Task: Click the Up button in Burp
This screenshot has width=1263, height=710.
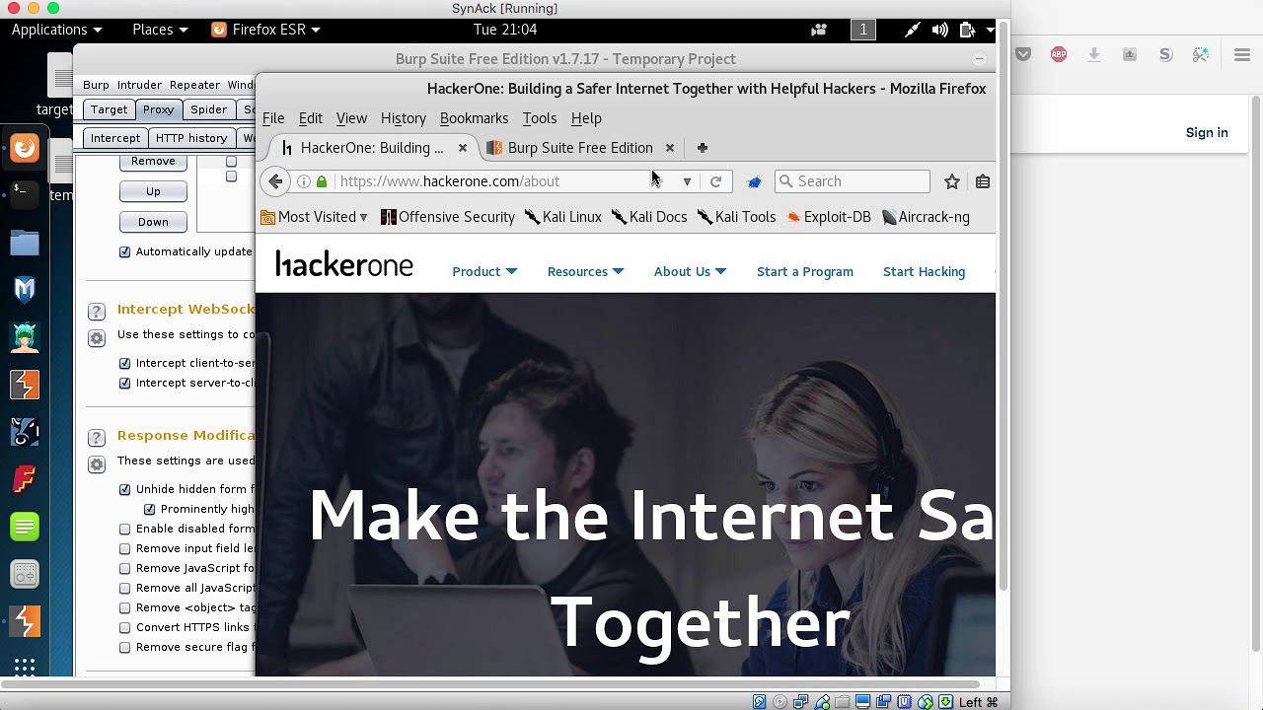Action: pos(153,191)
